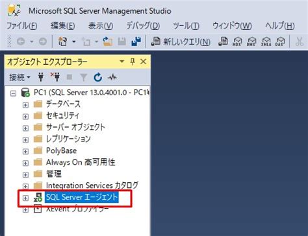The height and width of the screenshot is (236, 308).
Task: Select the セキュリティ tree item
Action: click(x=62, y=115)
